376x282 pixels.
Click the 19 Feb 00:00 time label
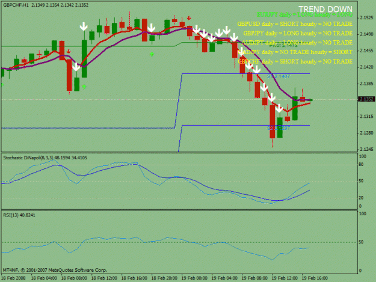tap(194, 278)
